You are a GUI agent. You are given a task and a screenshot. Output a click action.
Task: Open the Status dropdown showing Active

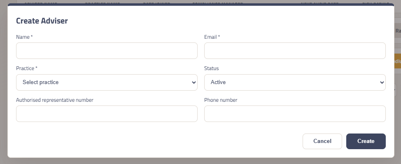coord(295,82)
